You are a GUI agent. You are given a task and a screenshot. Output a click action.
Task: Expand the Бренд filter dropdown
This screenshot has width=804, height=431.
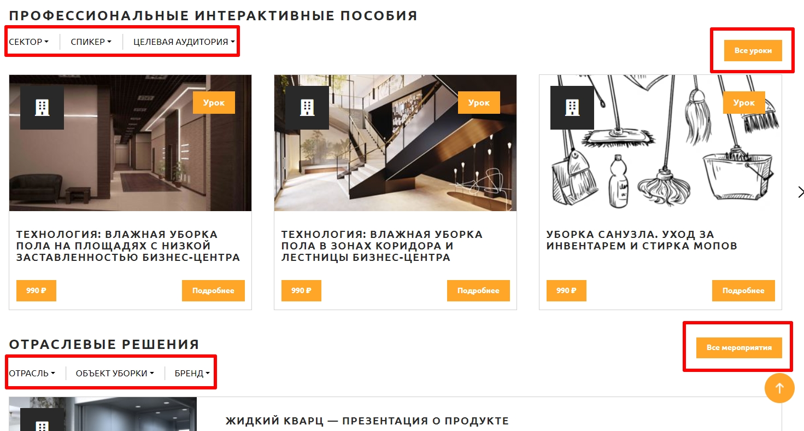click(192, 374)
